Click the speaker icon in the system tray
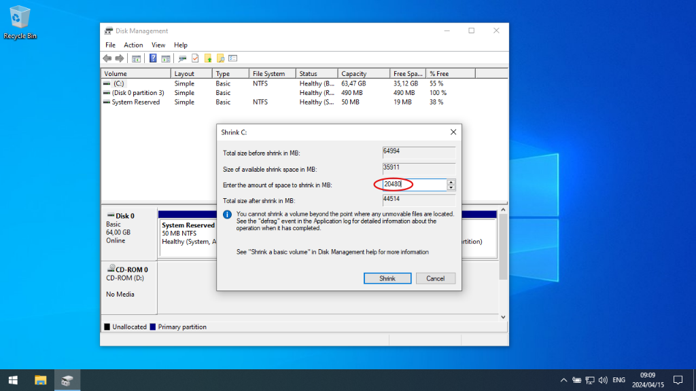 tap(604, 379)
